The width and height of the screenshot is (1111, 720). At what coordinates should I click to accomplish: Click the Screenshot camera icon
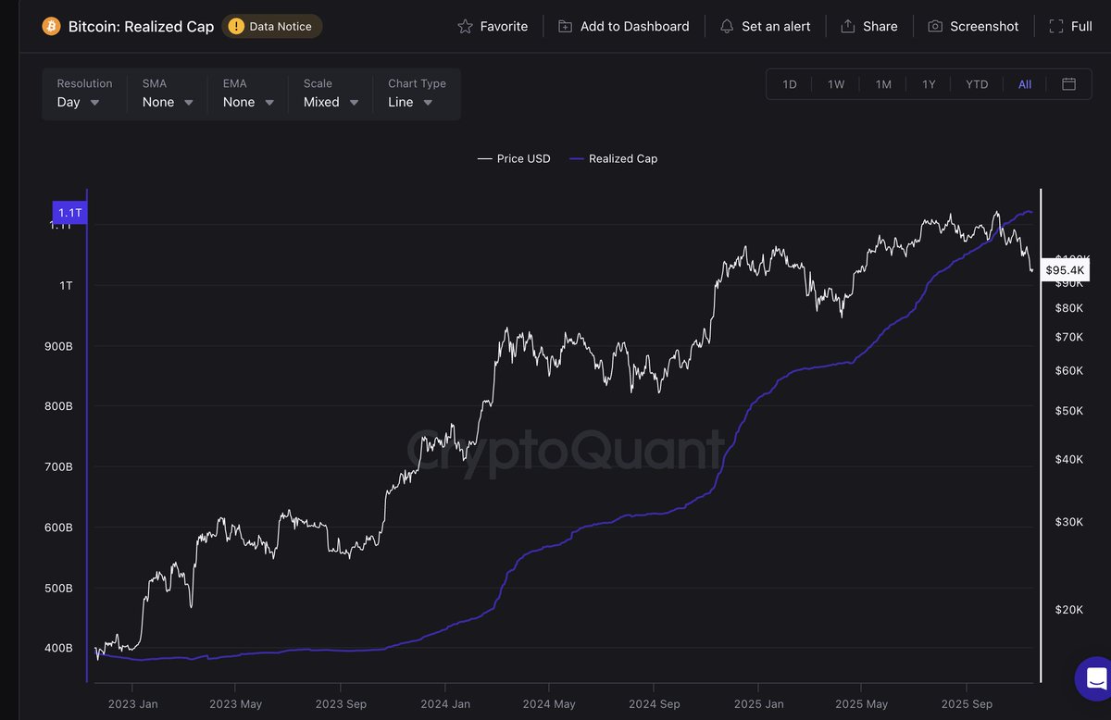[935, 26]
